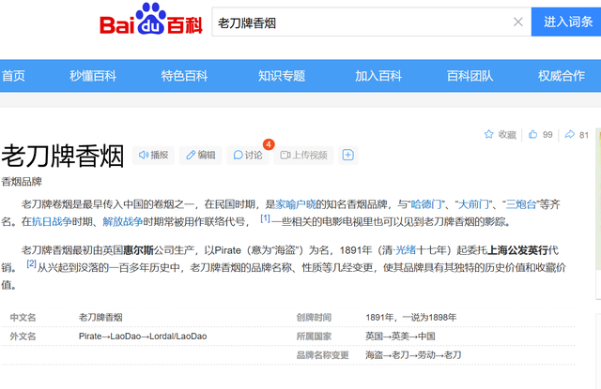Open the 特色百科 navigation menu
The width and height of the screenshot is (601, 389).
[x=184, y=76]
